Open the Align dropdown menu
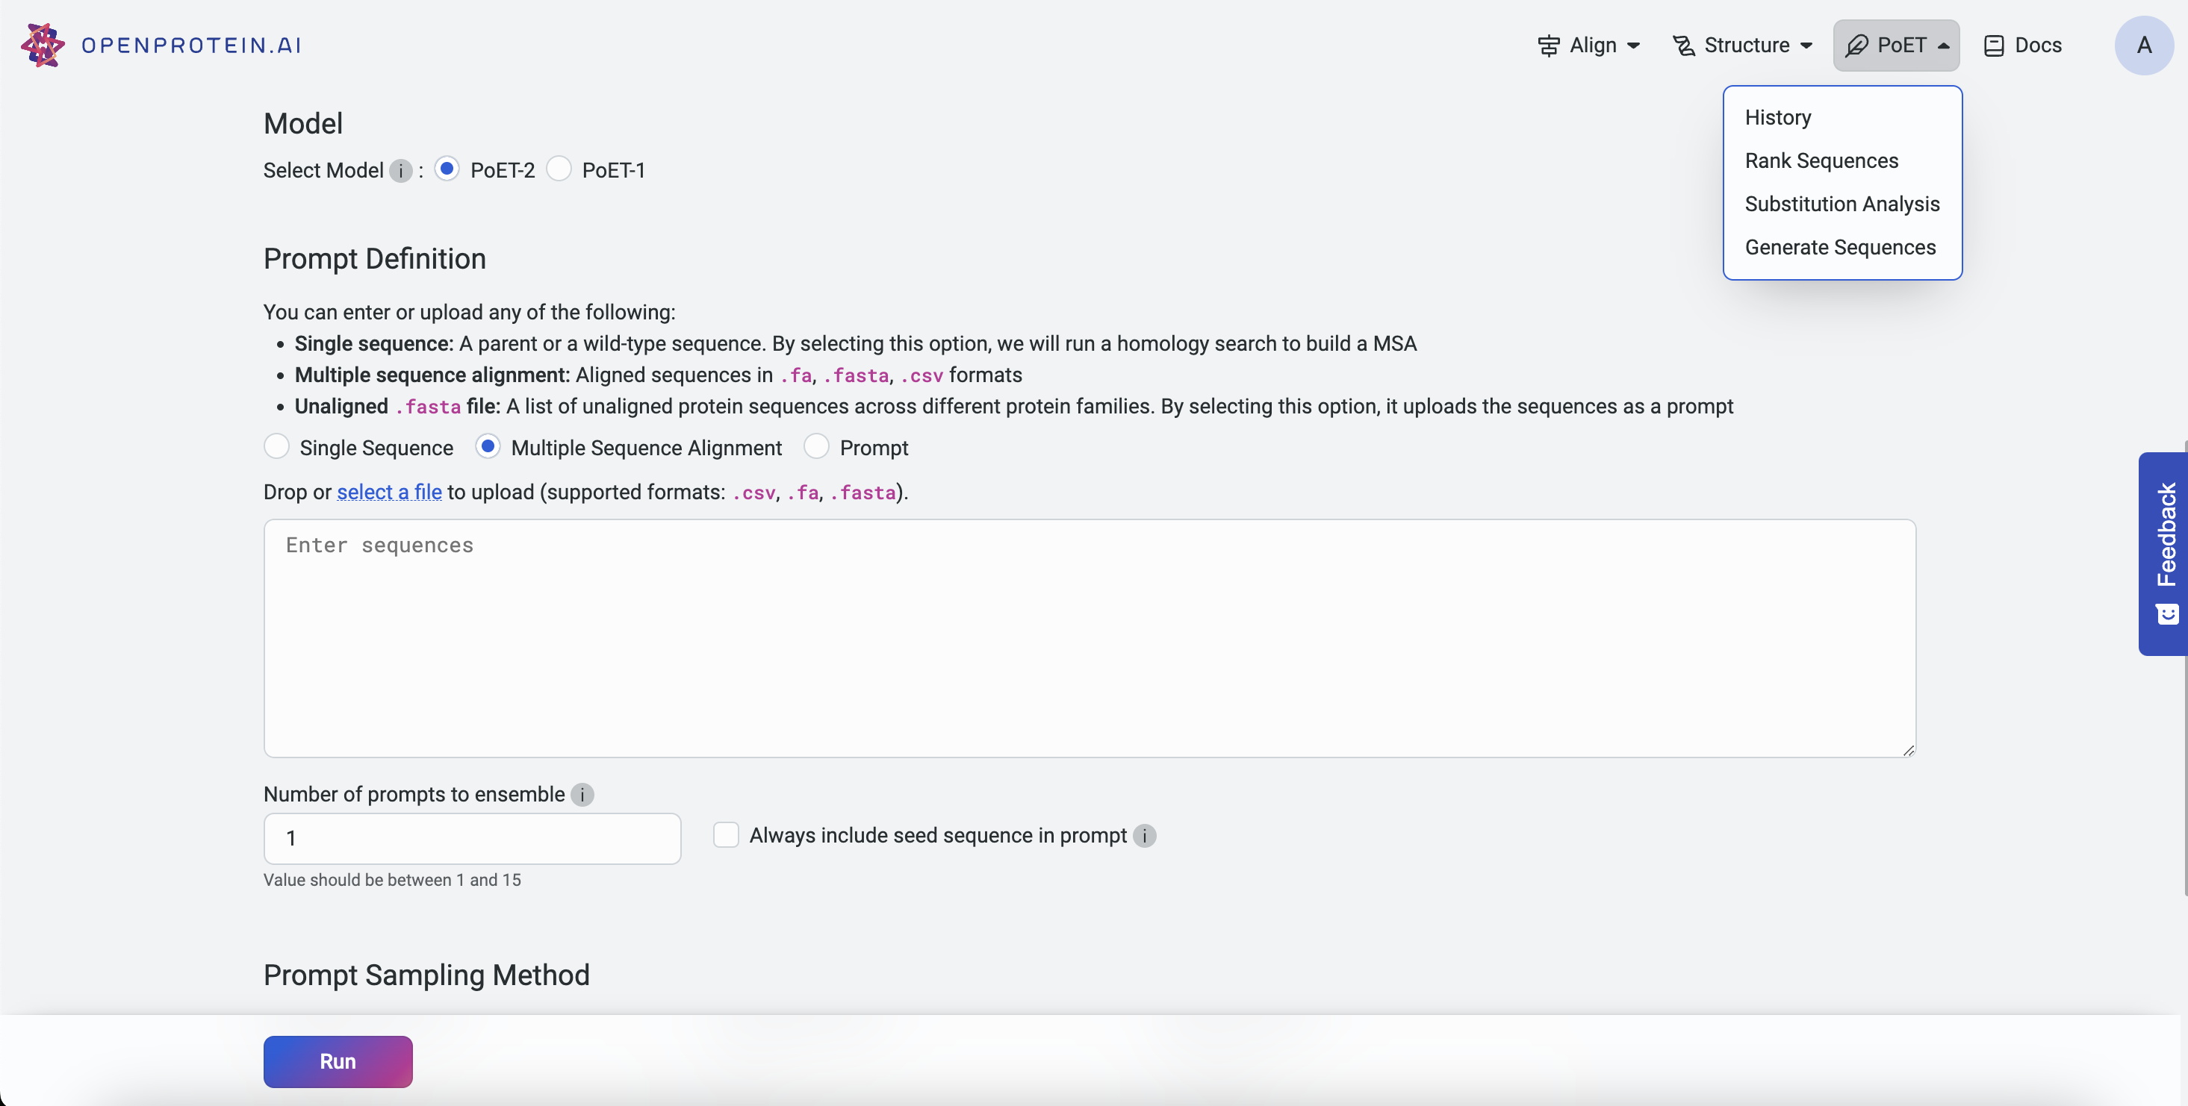Image resolution: width=2188 pixels, height=1106 pixels. (x=1587, y=45)
